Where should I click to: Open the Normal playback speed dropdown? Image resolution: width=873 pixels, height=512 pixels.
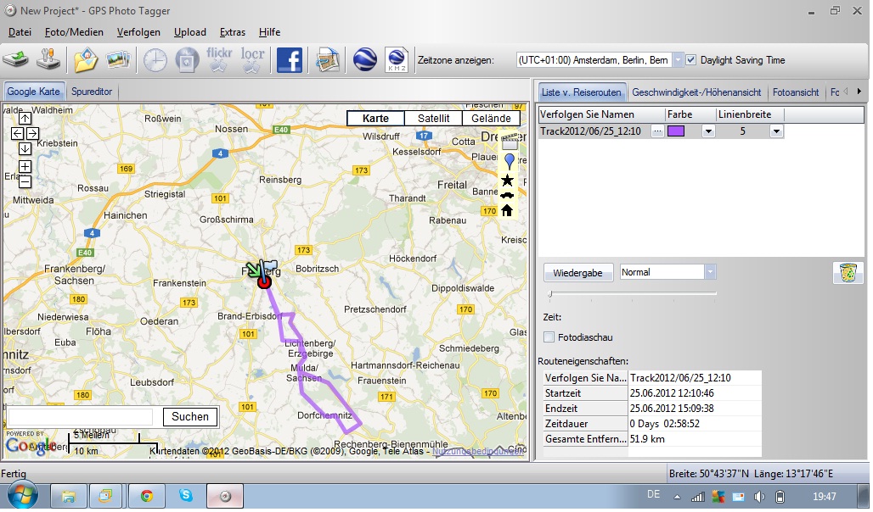click(x=710, y=272)
